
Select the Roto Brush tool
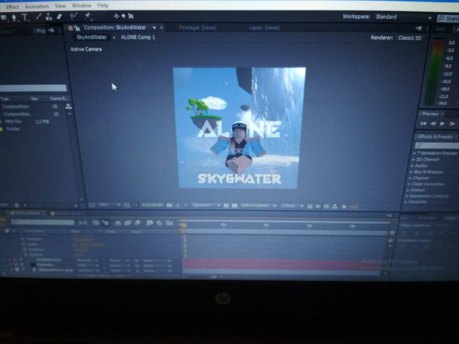(x=74, y=17)
